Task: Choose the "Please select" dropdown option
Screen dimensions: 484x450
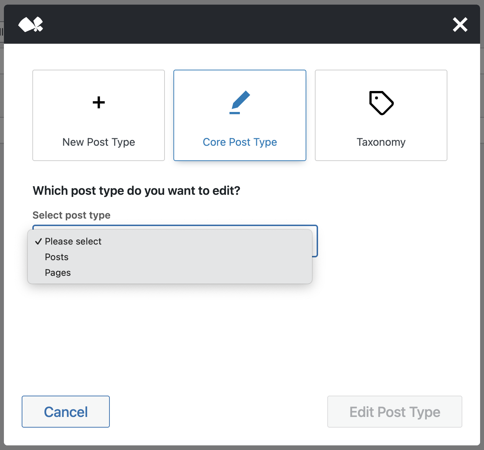Action: [73, 241]
